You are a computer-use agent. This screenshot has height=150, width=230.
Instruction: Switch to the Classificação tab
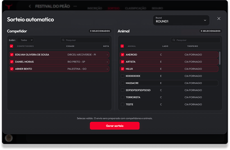click(x=136, y=8)
